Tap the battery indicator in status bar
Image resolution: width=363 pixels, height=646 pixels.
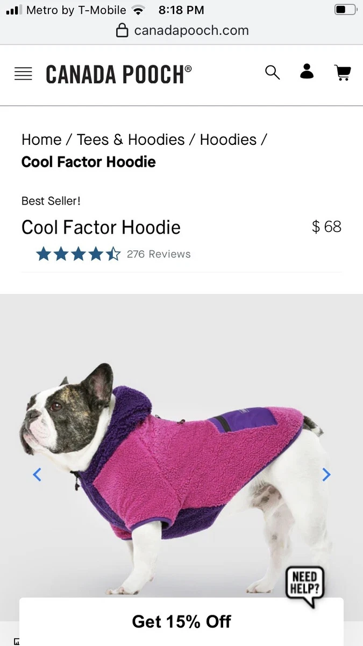pyautogui.click(x=345, y=10)
